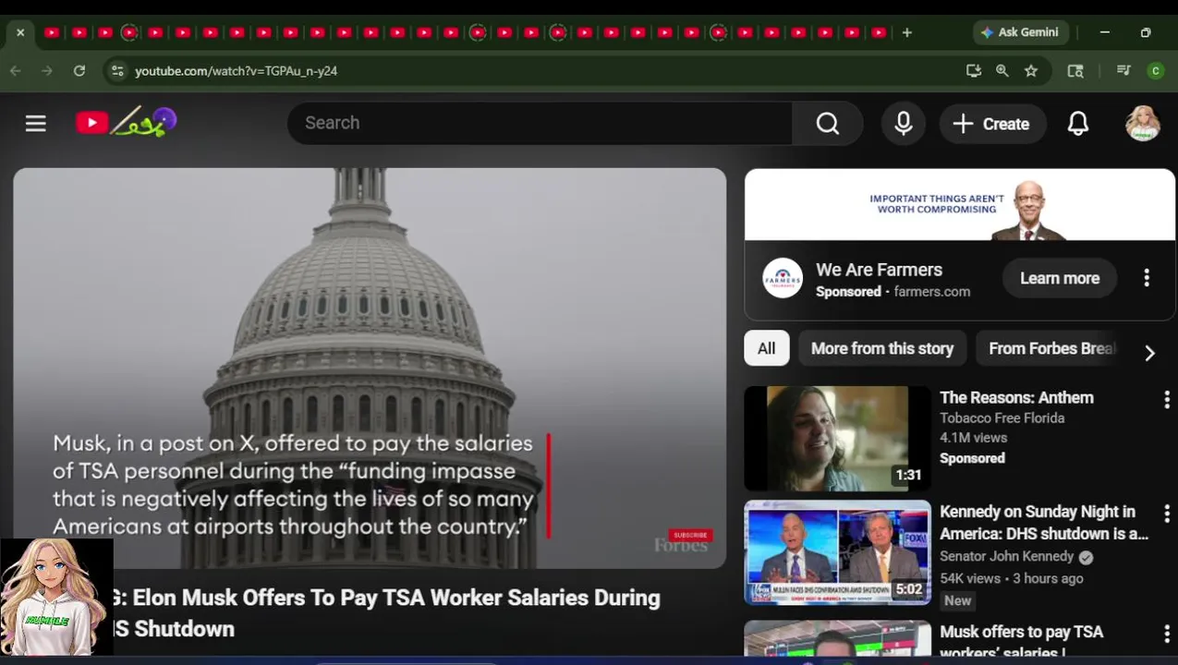This screenshot has height=665, width=1178.
Task: Go back to previous page
Action: coord(16,70)
